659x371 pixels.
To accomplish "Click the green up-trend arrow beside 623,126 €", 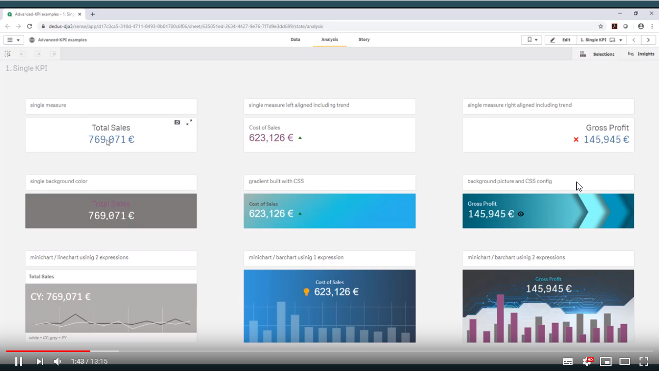I will [300, 138].
